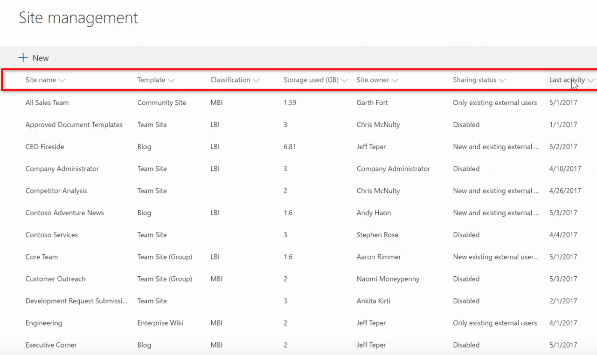Click Garth Fort owner name
This screenshot has width=597, height=355.
point(372,102)
